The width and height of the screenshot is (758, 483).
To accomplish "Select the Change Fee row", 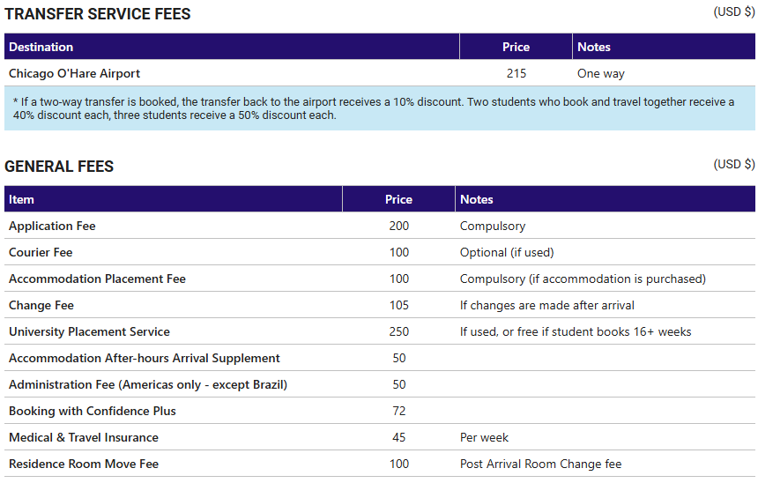I will pyautogui.click(x=380, y=305).
